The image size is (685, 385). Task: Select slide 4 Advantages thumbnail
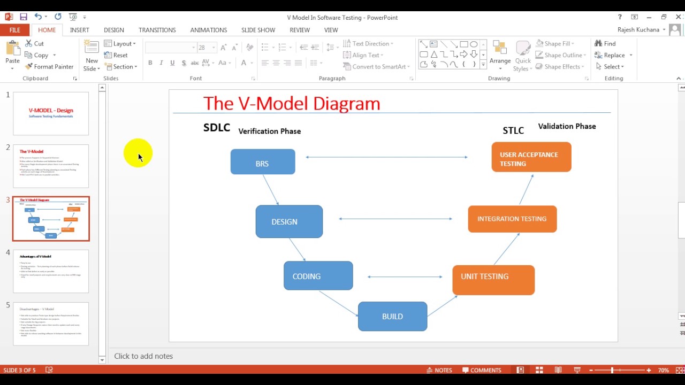click(51, 271)
